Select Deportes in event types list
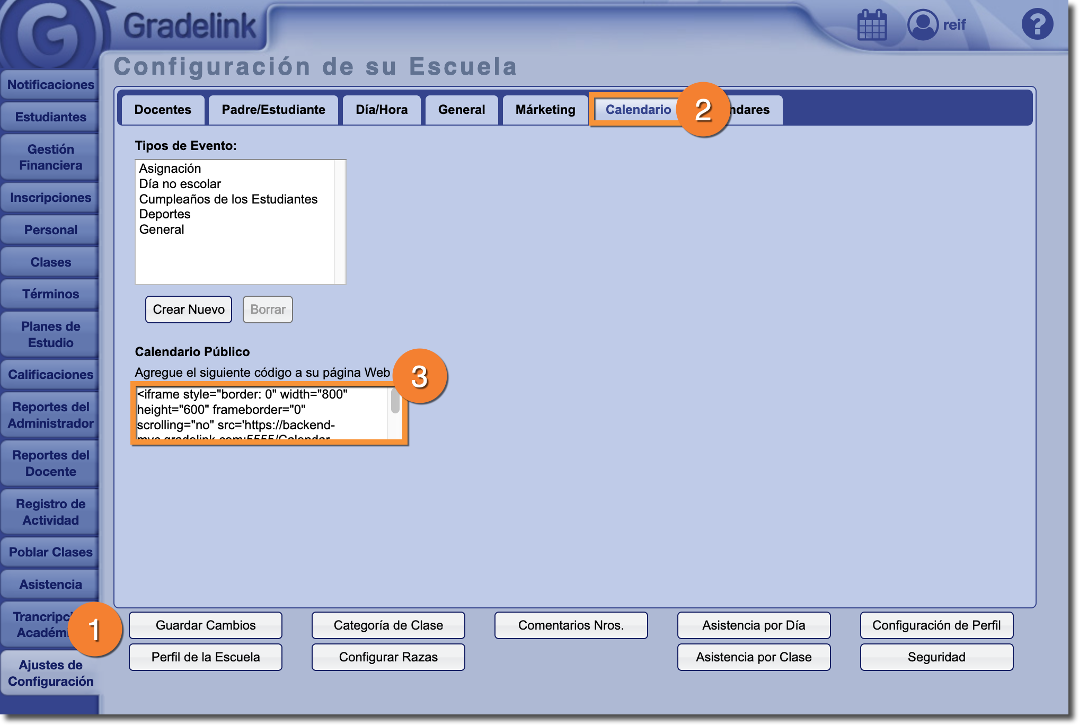This screenshot has width=1079, height=725. point(165,214)
